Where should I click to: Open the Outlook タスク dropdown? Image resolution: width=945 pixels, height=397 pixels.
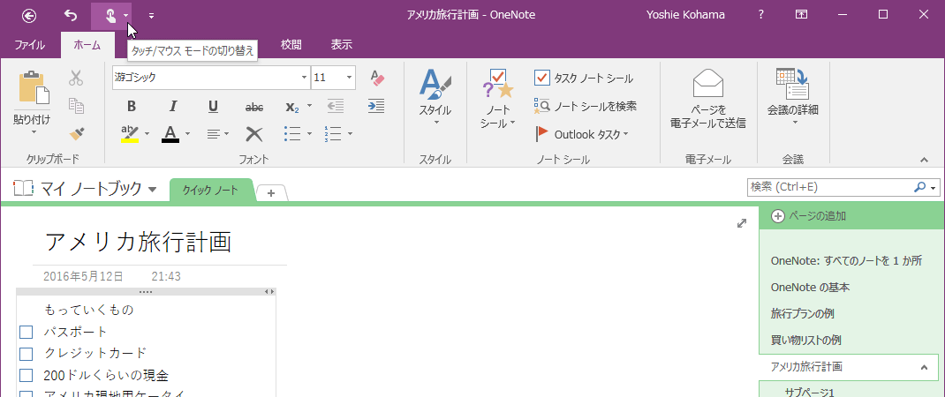(583, 134)
